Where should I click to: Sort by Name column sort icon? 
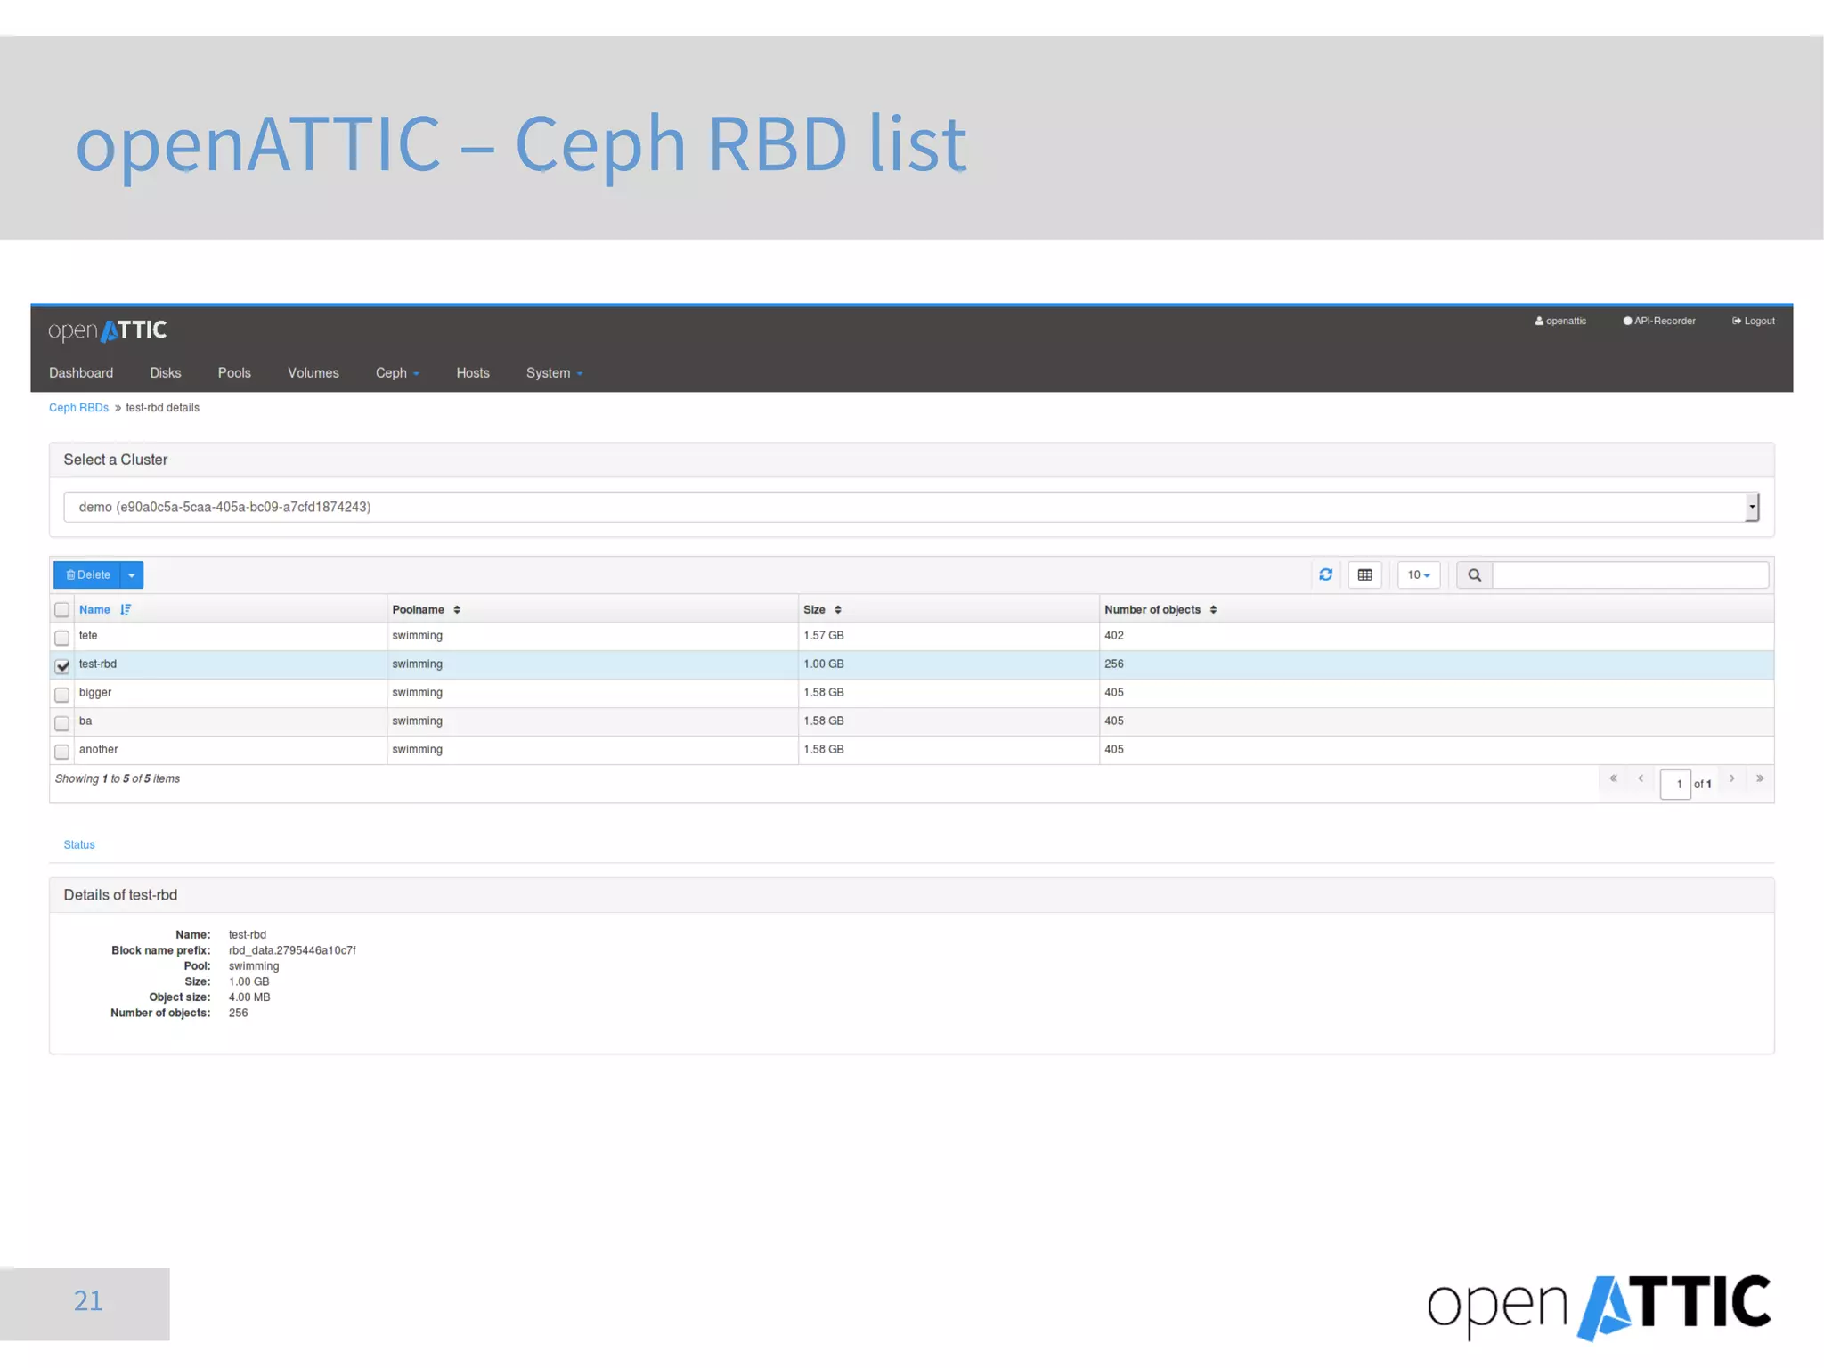coord(126,609)
